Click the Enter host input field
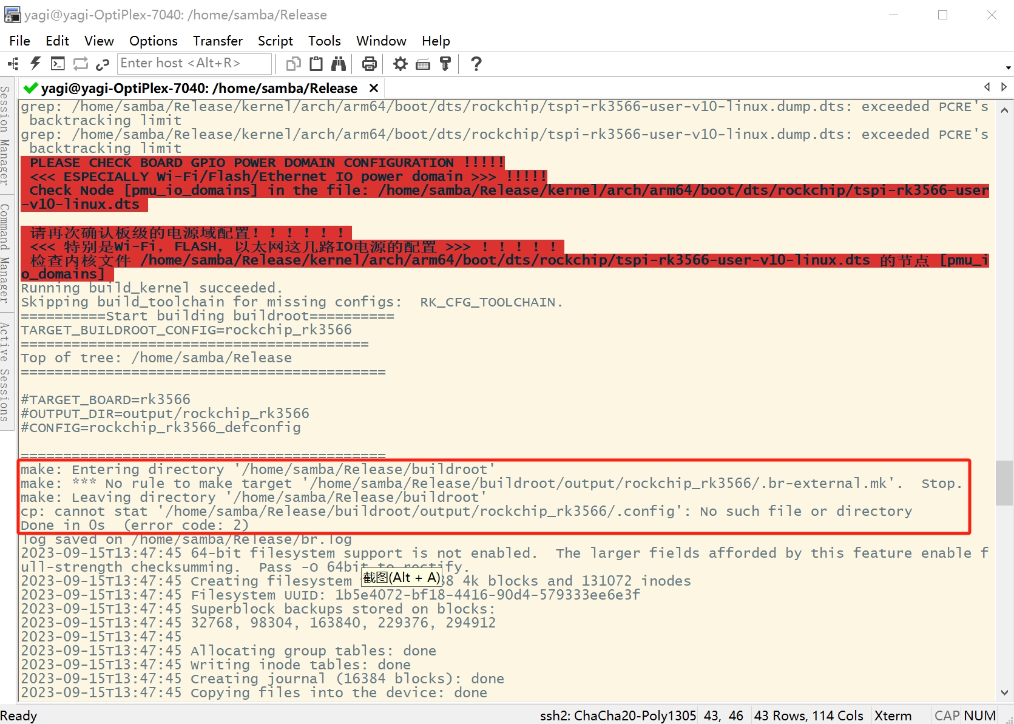Viewport: 1014px width, 724px height. tap(194, 64)
